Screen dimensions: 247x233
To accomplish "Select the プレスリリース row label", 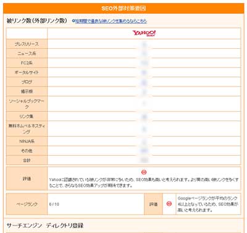I will pos(27,44).
